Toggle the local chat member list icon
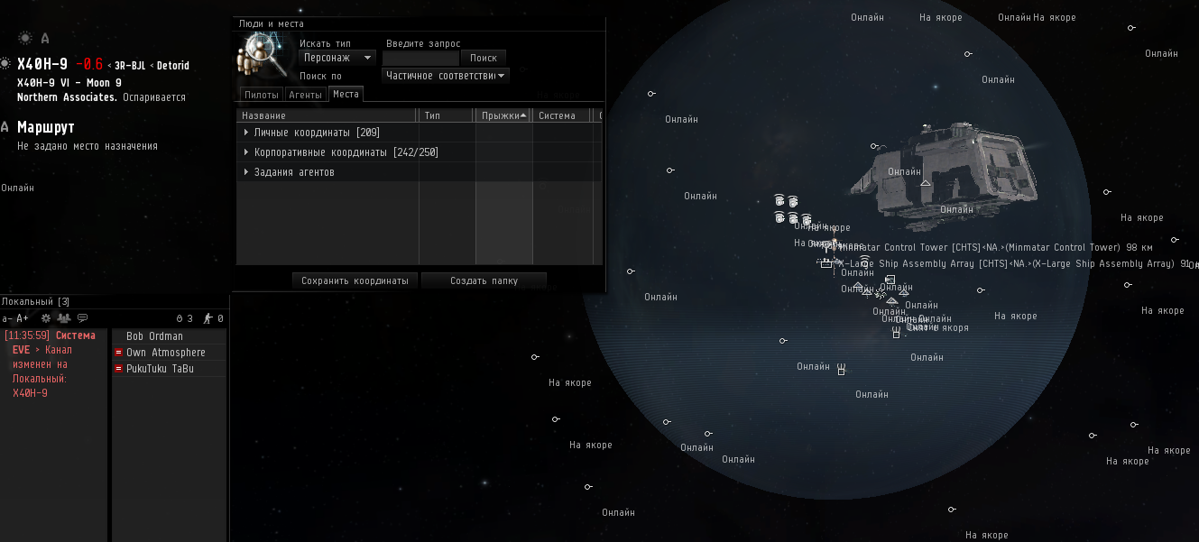This screenshot has height=542, width=1199. click(63, 318)
